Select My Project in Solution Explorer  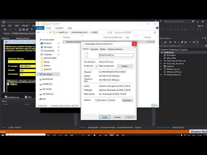tap(171, 55)
